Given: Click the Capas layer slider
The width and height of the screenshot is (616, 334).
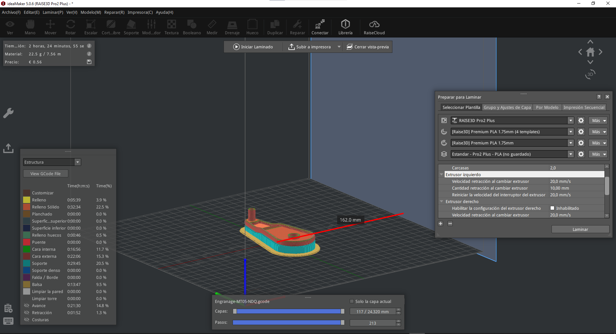Looking at the screenshot, I should (x=288, y=311).
